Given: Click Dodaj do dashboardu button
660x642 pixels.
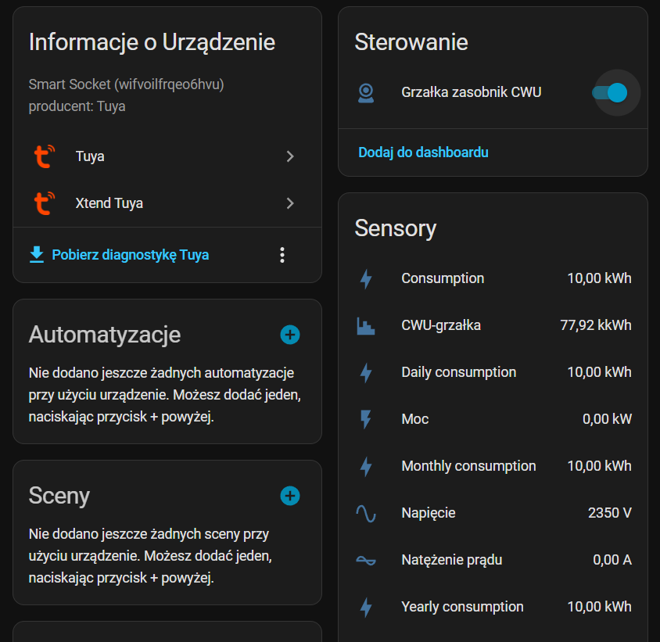Looking at the screenshot, I should tap(423, 152).
